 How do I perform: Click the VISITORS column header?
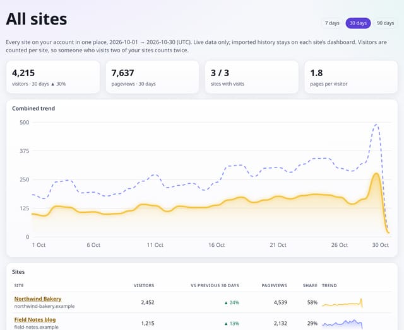point(144,285)
